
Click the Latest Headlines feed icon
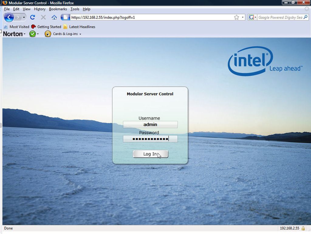65,27
